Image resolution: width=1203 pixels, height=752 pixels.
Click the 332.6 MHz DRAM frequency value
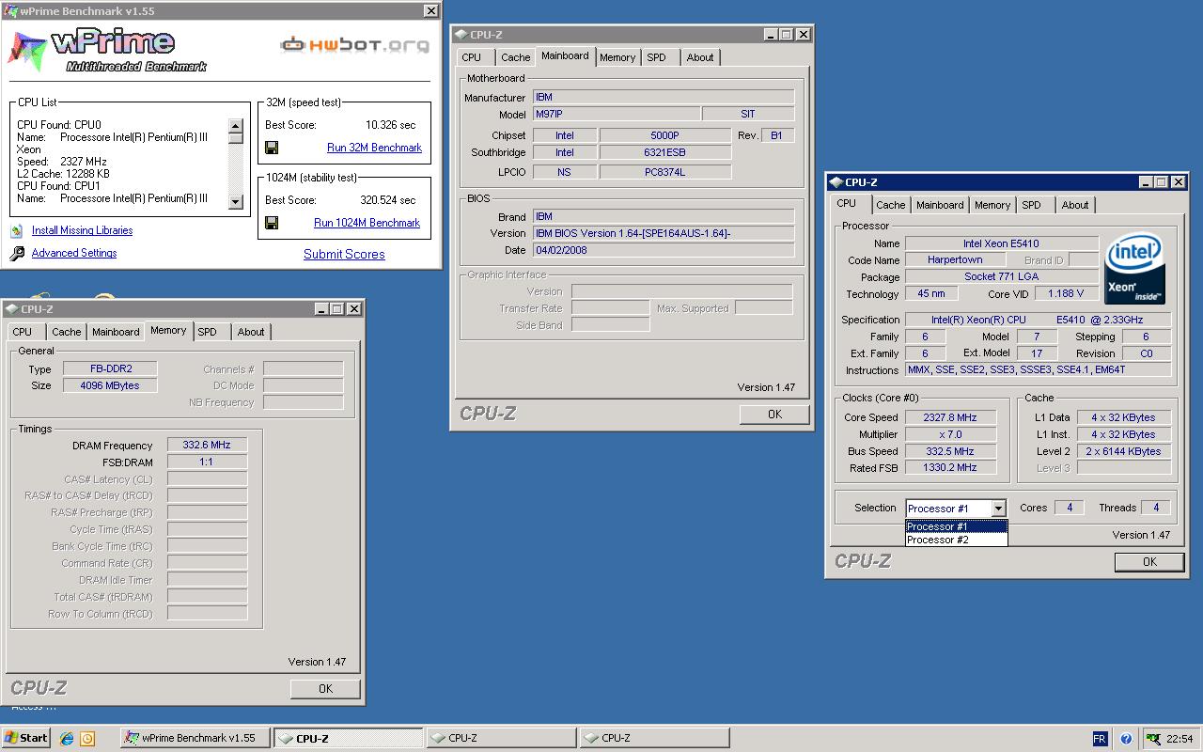pos(208,446)
